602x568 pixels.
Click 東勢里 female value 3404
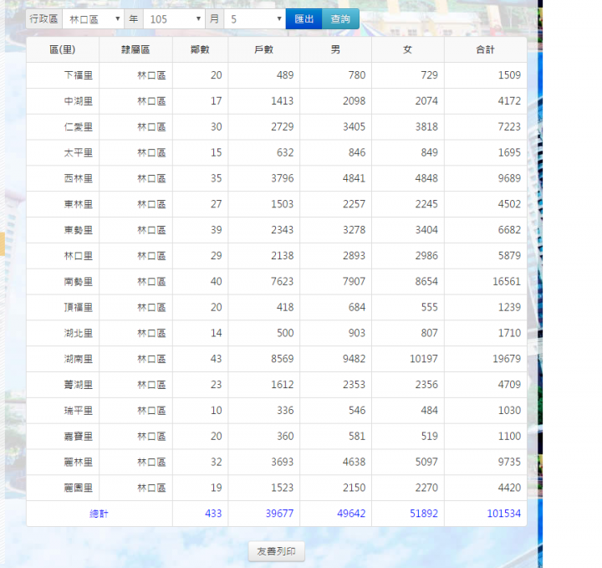(426, 230)
